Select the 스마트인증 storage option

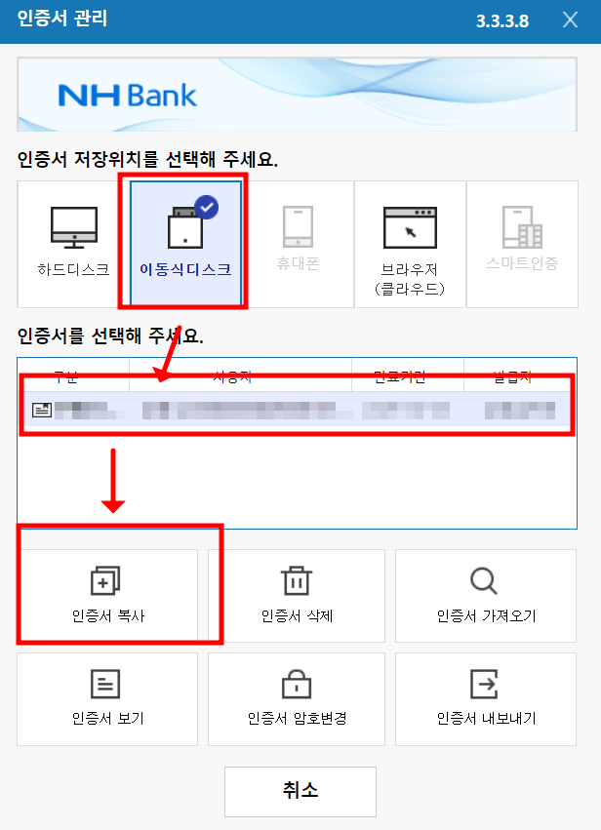click(x=522, y=244)
